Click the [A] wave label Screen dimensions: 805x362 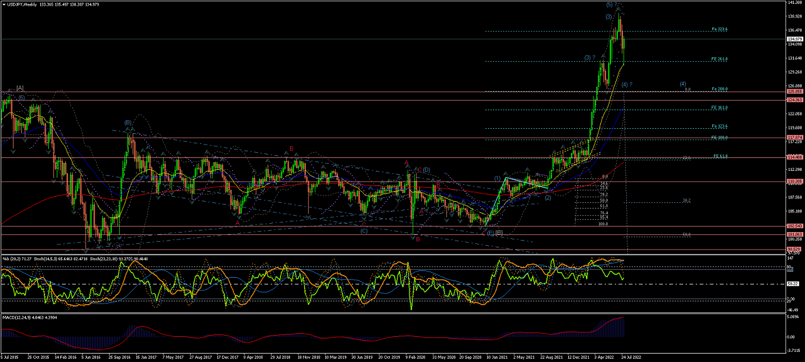[20, 88]
